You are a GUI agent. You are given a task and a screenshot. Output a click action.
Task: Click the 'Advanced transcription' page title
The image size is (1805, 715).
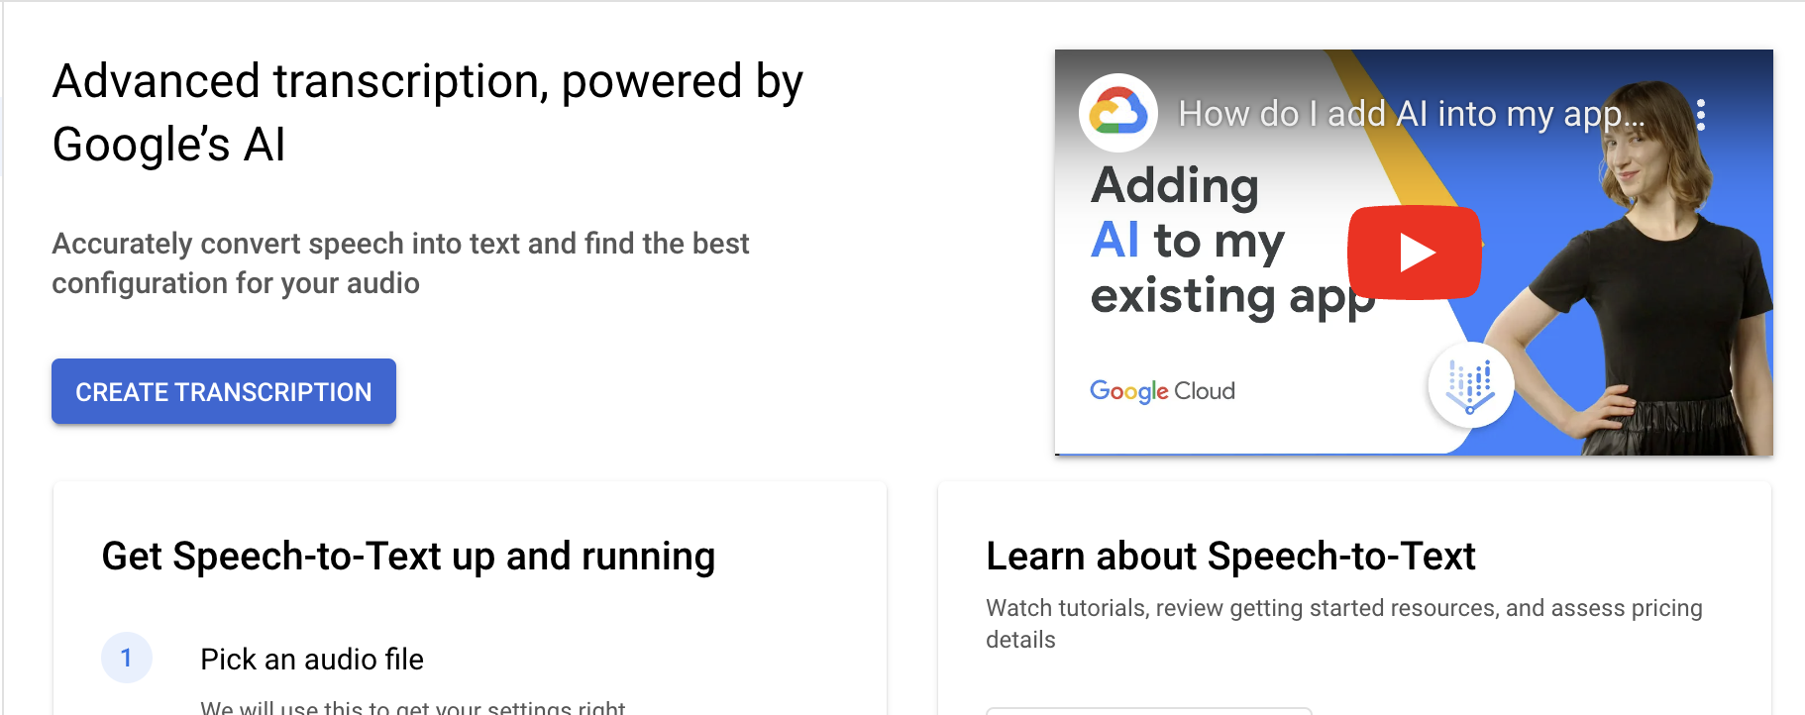click(428, 112)
